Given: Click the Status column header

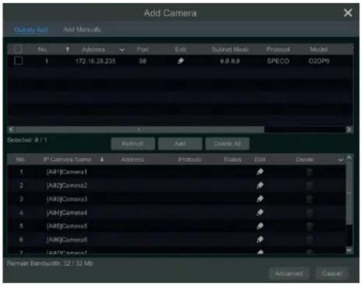Looking at the screenshot, I should [233, 160].
